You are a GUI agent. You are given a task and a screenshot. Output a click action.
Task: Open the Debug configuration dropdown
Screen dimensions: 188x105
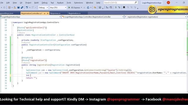coord(43,8)
